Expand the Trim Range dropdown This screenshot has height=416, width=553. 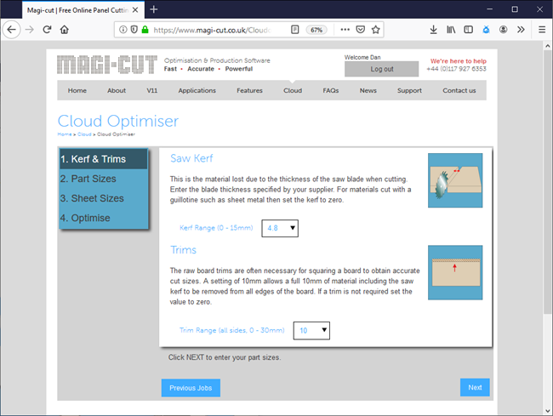(x=311, y=330)
